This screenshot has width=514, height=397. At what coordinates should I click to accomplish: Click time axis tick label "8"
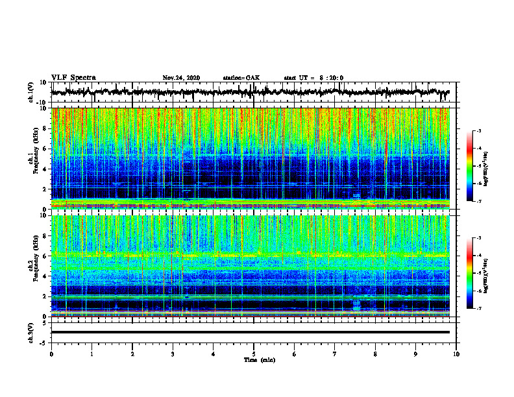(375, 354)
